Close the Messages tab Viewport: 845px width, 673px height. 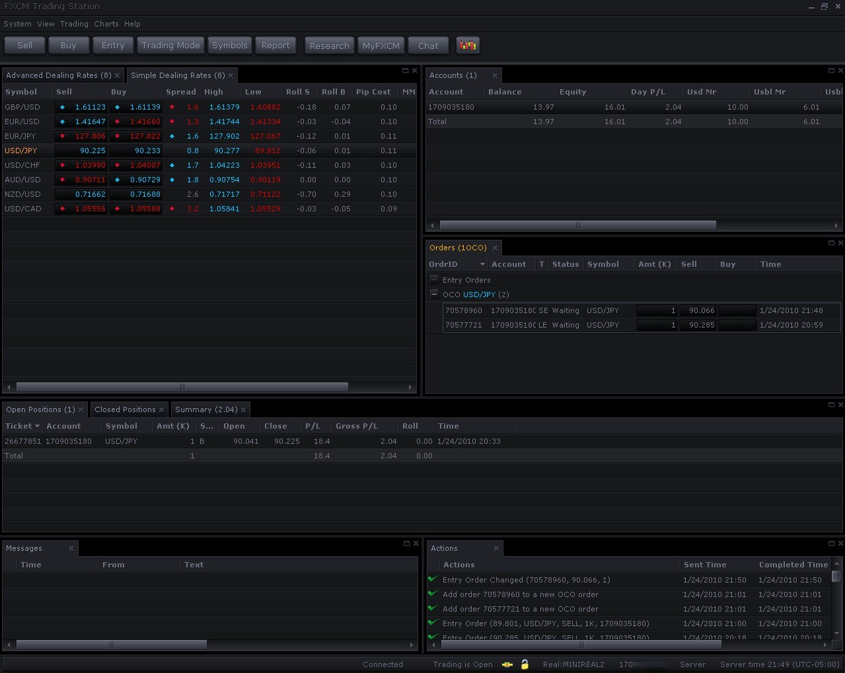71,549
